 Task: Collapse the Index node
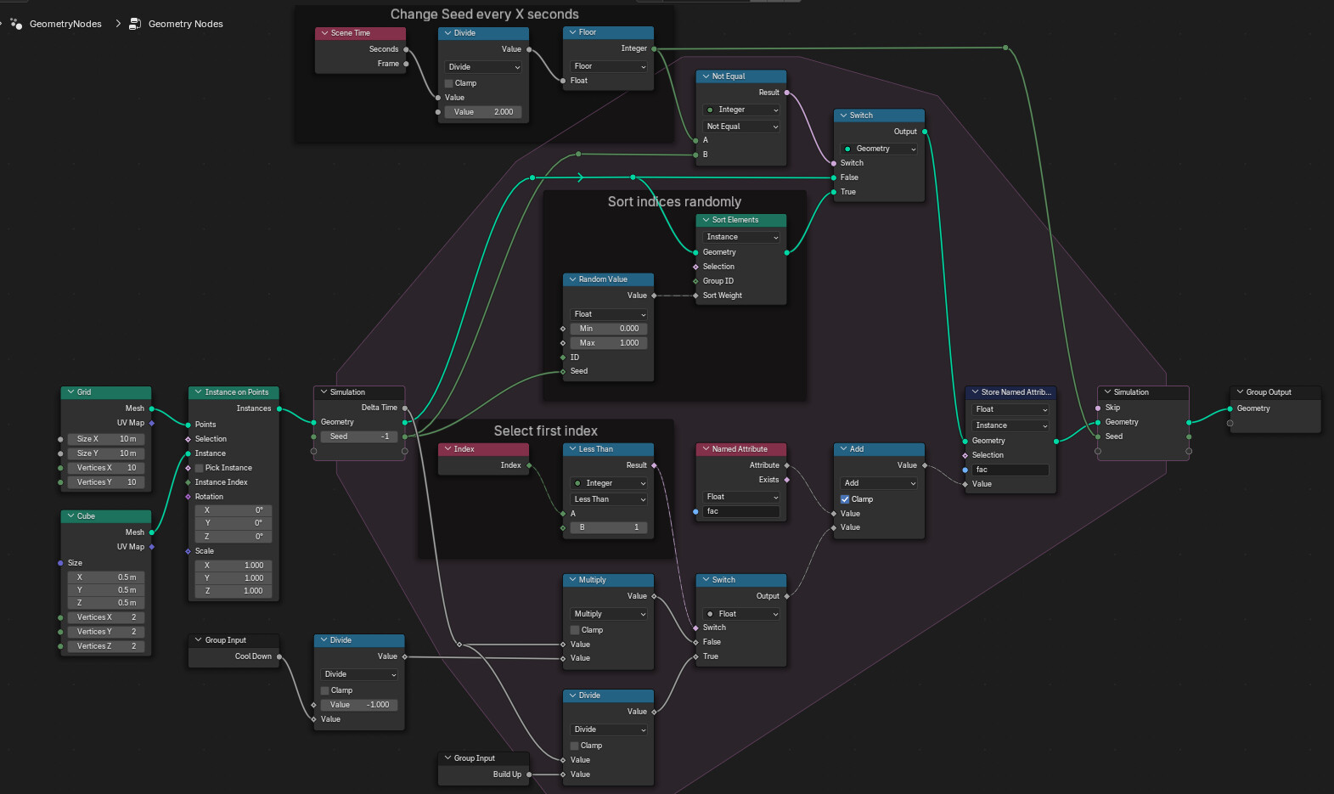(447, 449)
